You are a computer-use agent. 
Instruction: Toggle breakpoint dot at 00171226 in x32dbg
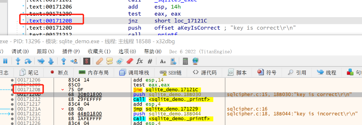click(12, 123)
